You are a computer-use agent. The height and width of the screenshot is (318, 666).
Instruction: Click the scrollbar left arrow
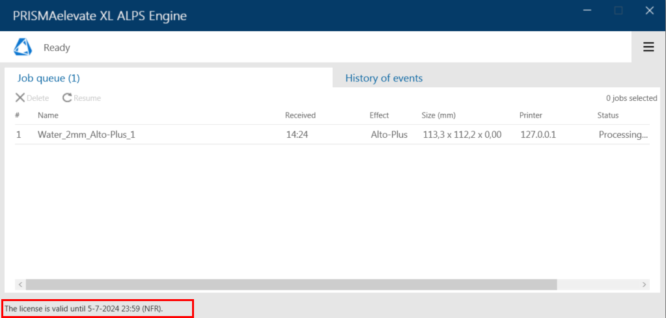tap(20, 284)
